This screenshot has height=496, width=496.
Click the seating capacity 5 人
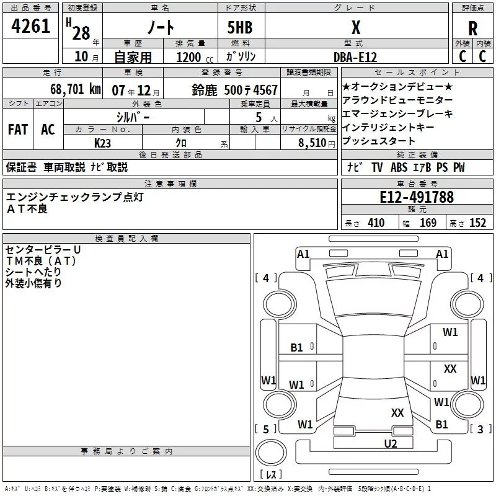click(x=266, y=117)
